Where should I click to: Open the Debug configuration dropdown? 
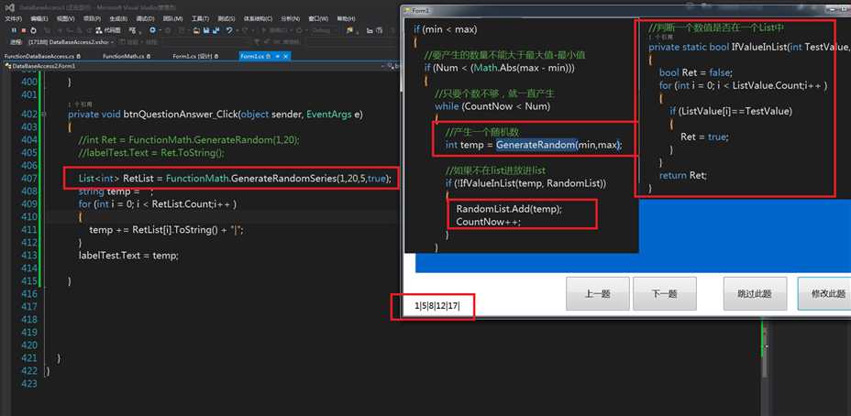[323, 30]
